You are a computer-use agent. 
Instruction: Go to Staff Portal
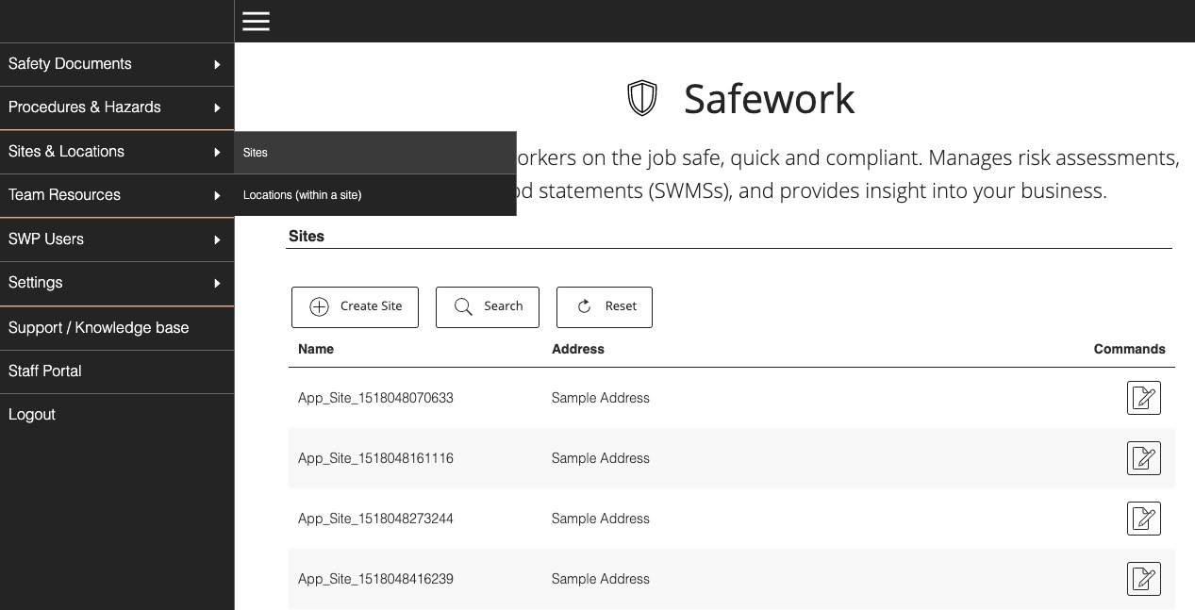point(117,371)
